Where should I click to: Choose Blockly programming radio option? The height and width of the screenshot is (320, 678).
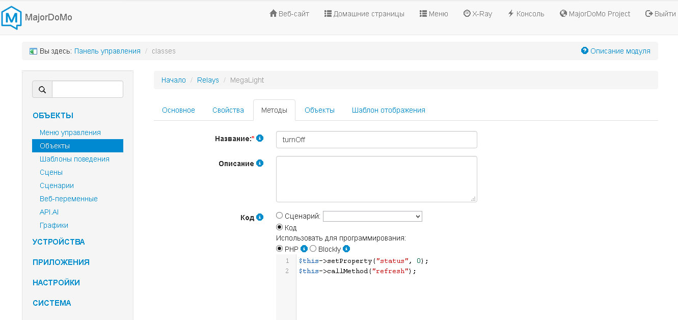(x=313, y=249)
